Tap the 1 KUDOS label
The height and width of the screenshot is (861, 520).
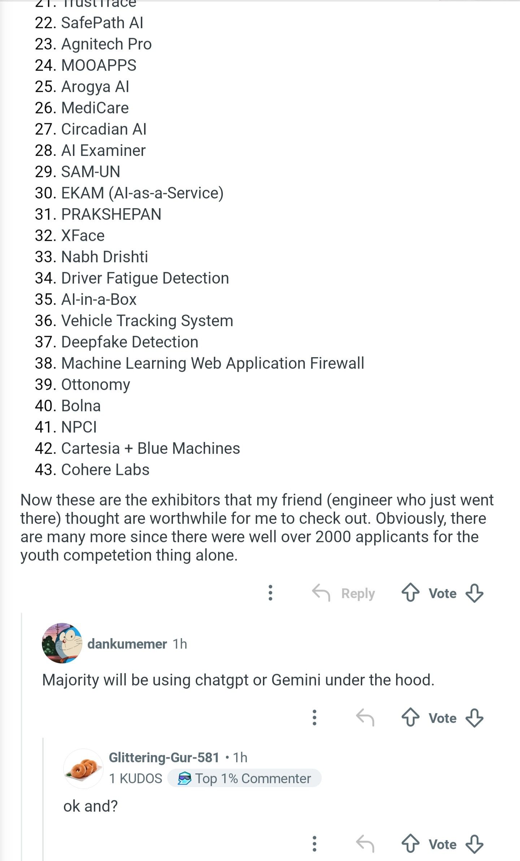click(135, 778)
